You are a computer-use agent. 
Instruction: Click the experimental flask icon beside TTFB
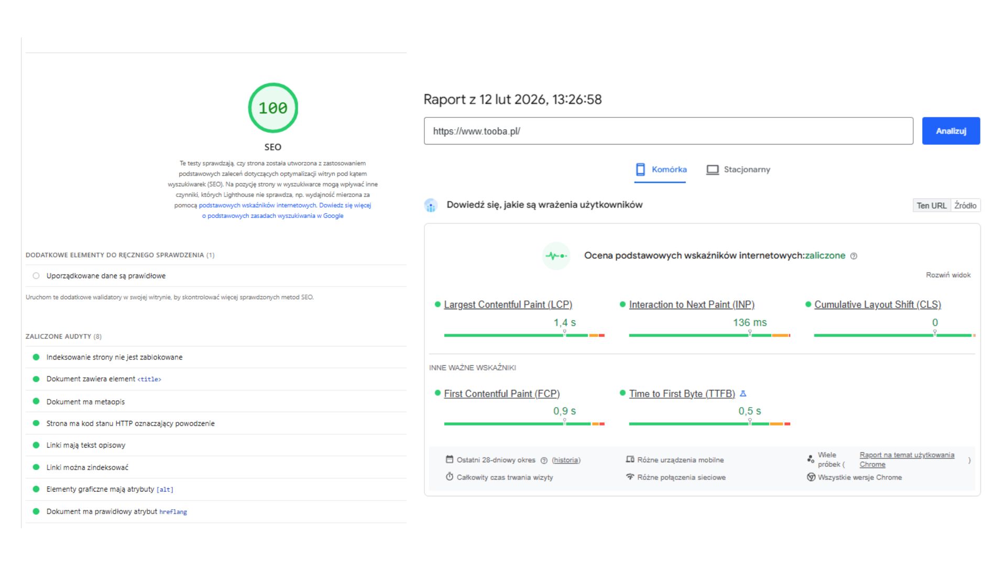pyautogui.click(x=743, y=394)
